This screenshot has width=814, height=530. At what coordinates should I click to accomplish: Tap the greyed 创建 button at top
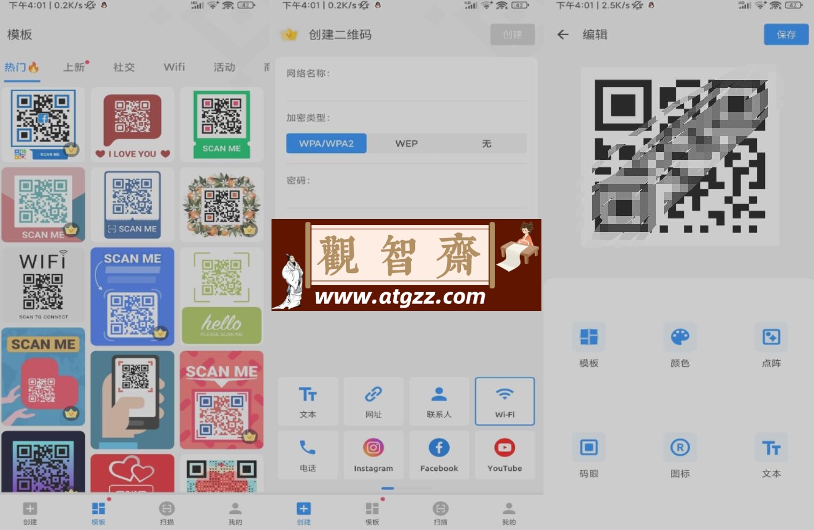tap(513, 35)
